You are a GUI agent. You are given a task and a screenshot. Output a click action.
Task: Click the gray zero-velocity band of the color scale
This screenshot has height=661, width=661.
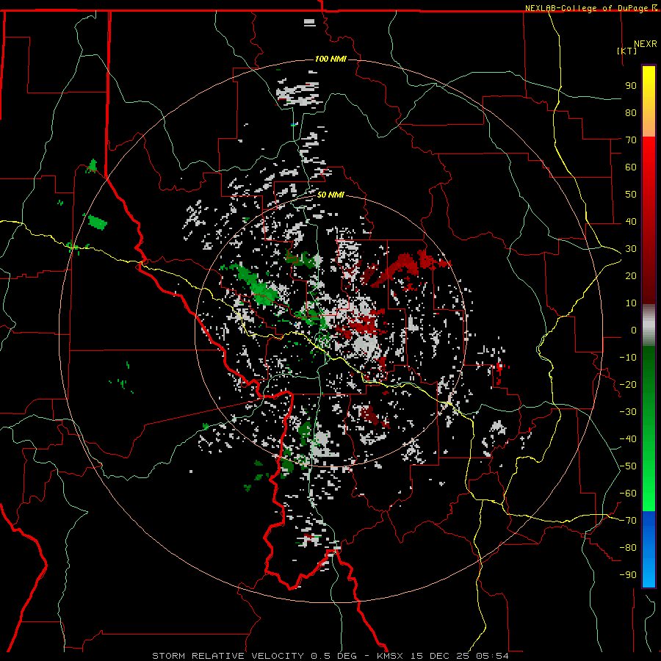[x=649, y=325]
